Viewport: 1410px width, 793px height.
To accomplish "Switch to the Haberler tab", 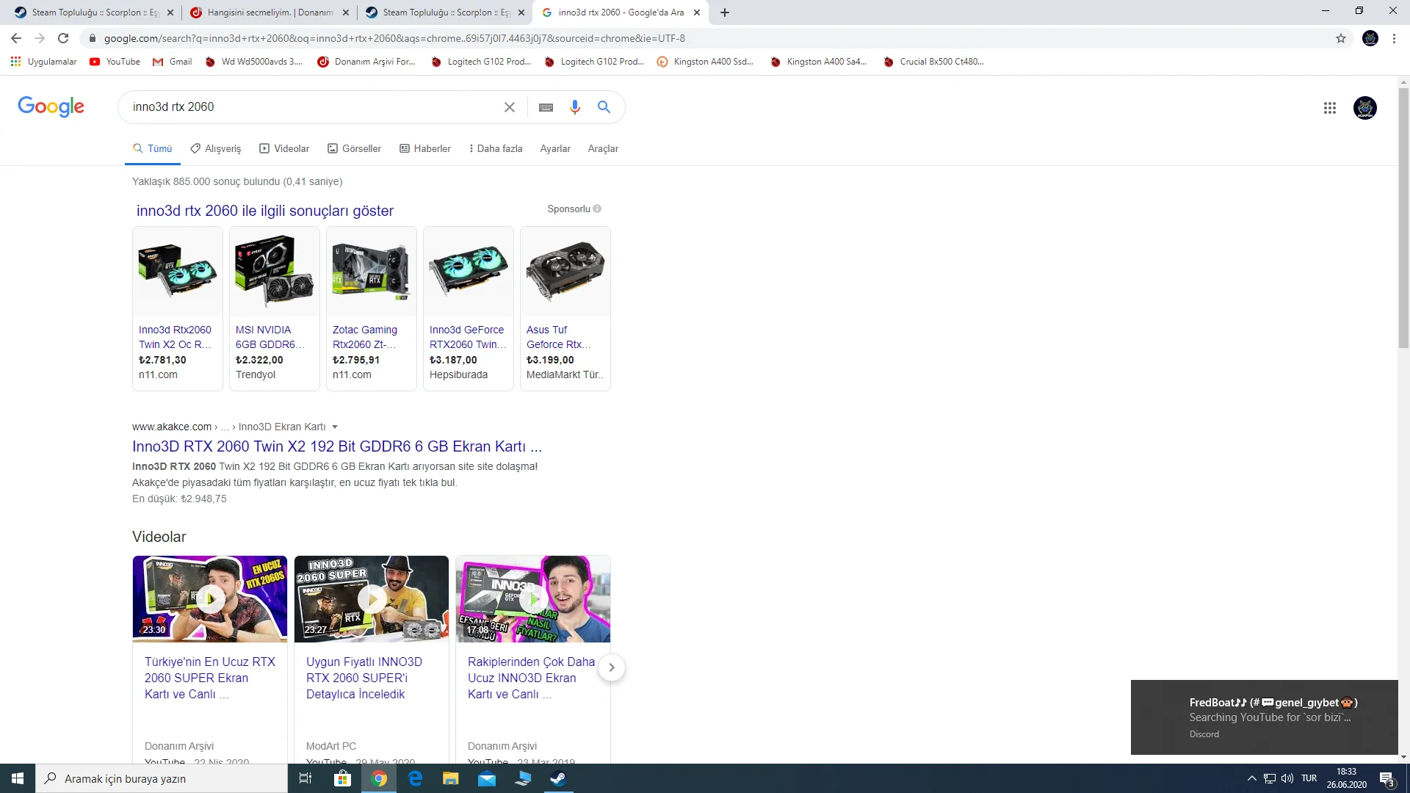I will click(425, 148).
